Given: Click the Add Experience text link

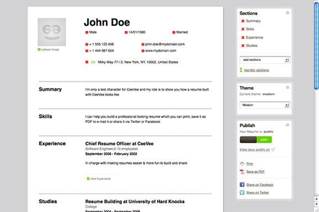Looking at the screenshot, I should 100,179.
